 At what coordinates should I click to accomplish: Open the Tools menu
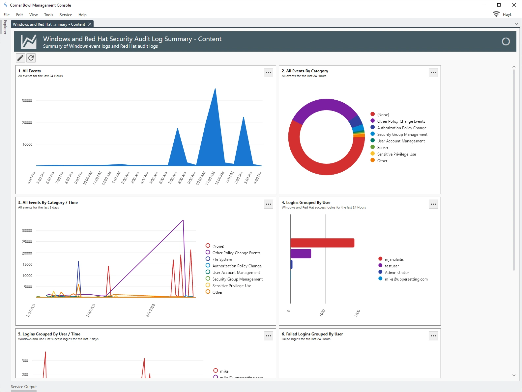(48, 15)
